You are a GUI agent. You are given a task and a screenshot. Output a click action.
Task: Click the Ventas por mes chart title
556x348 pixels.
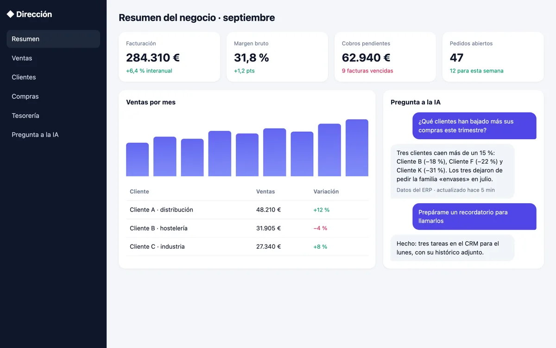coord(151,102)
